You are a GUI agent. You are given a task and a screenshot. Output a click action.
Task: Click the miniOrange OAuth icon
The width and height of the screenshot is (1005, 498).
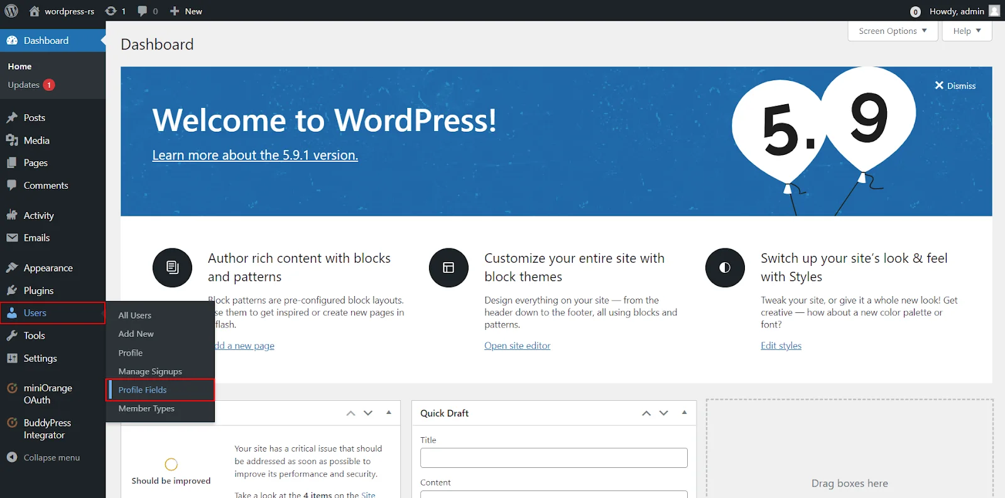coord(12,388)
